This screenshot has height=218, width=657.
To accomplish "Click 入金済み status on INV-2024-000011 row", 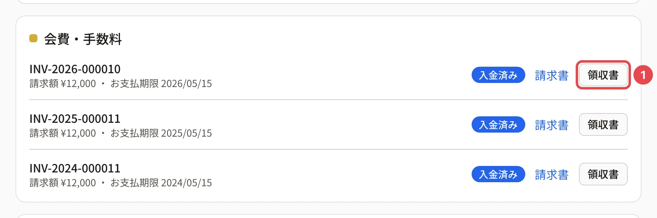I will 498,174.
